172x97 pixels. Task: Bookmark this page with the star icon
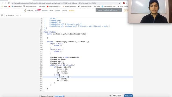pos(120,3)
